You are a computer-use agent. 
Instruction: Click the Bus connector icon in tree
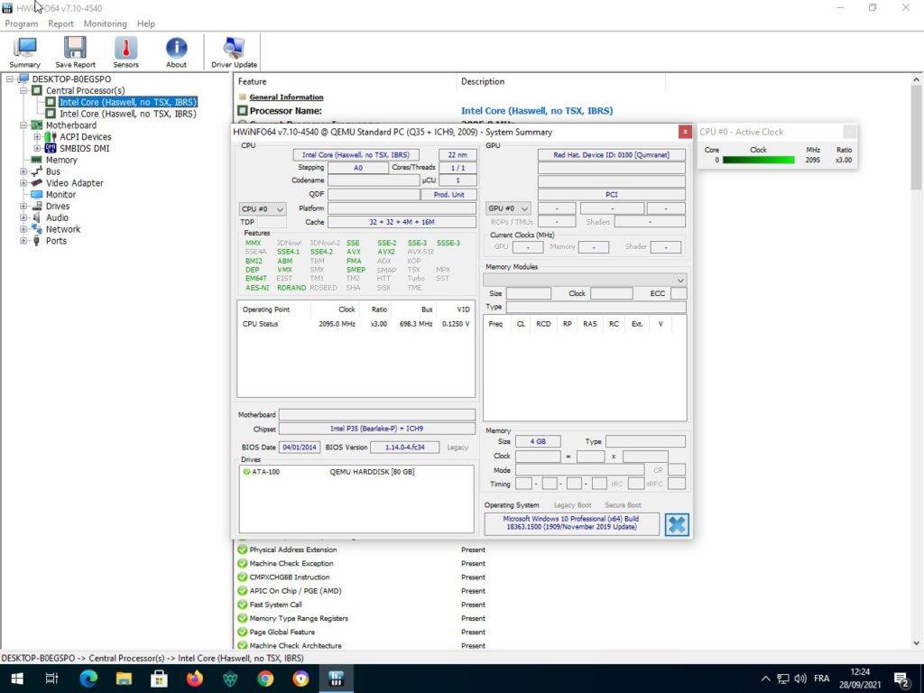tap(36, 171)
